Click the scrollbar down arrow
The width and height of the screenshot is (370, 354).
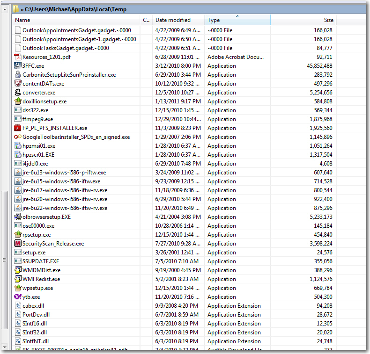(x=5, y=347)
